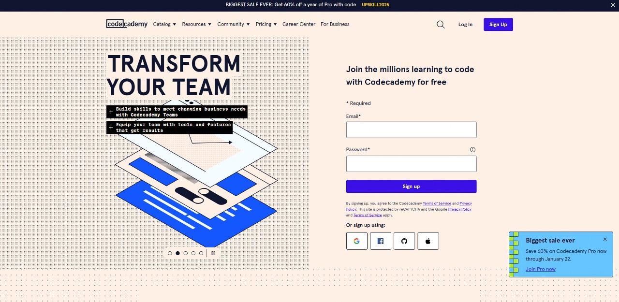Select fifth carousel slide dot
The width and height of the screenshot is (619, 302).
pyautogui.click(x=201, y=253)
